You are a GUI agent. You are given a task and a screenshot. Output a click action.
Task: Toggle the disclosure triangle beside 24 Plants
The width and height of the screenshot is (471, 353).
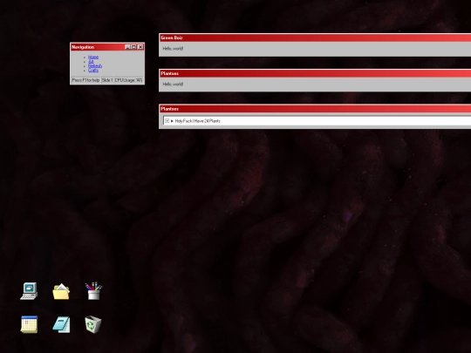pos(172,121)
